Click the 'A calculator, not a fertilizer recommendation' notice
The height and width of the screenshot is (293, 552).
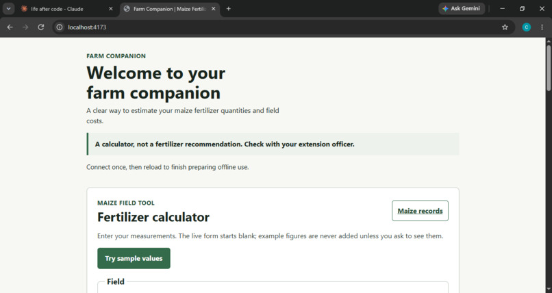pos(273,144)
